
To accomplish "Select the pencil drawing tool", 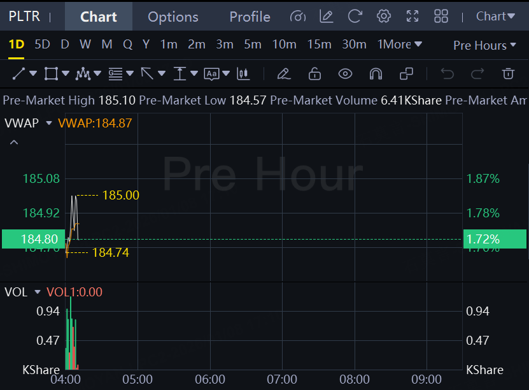I will point(284,74).
